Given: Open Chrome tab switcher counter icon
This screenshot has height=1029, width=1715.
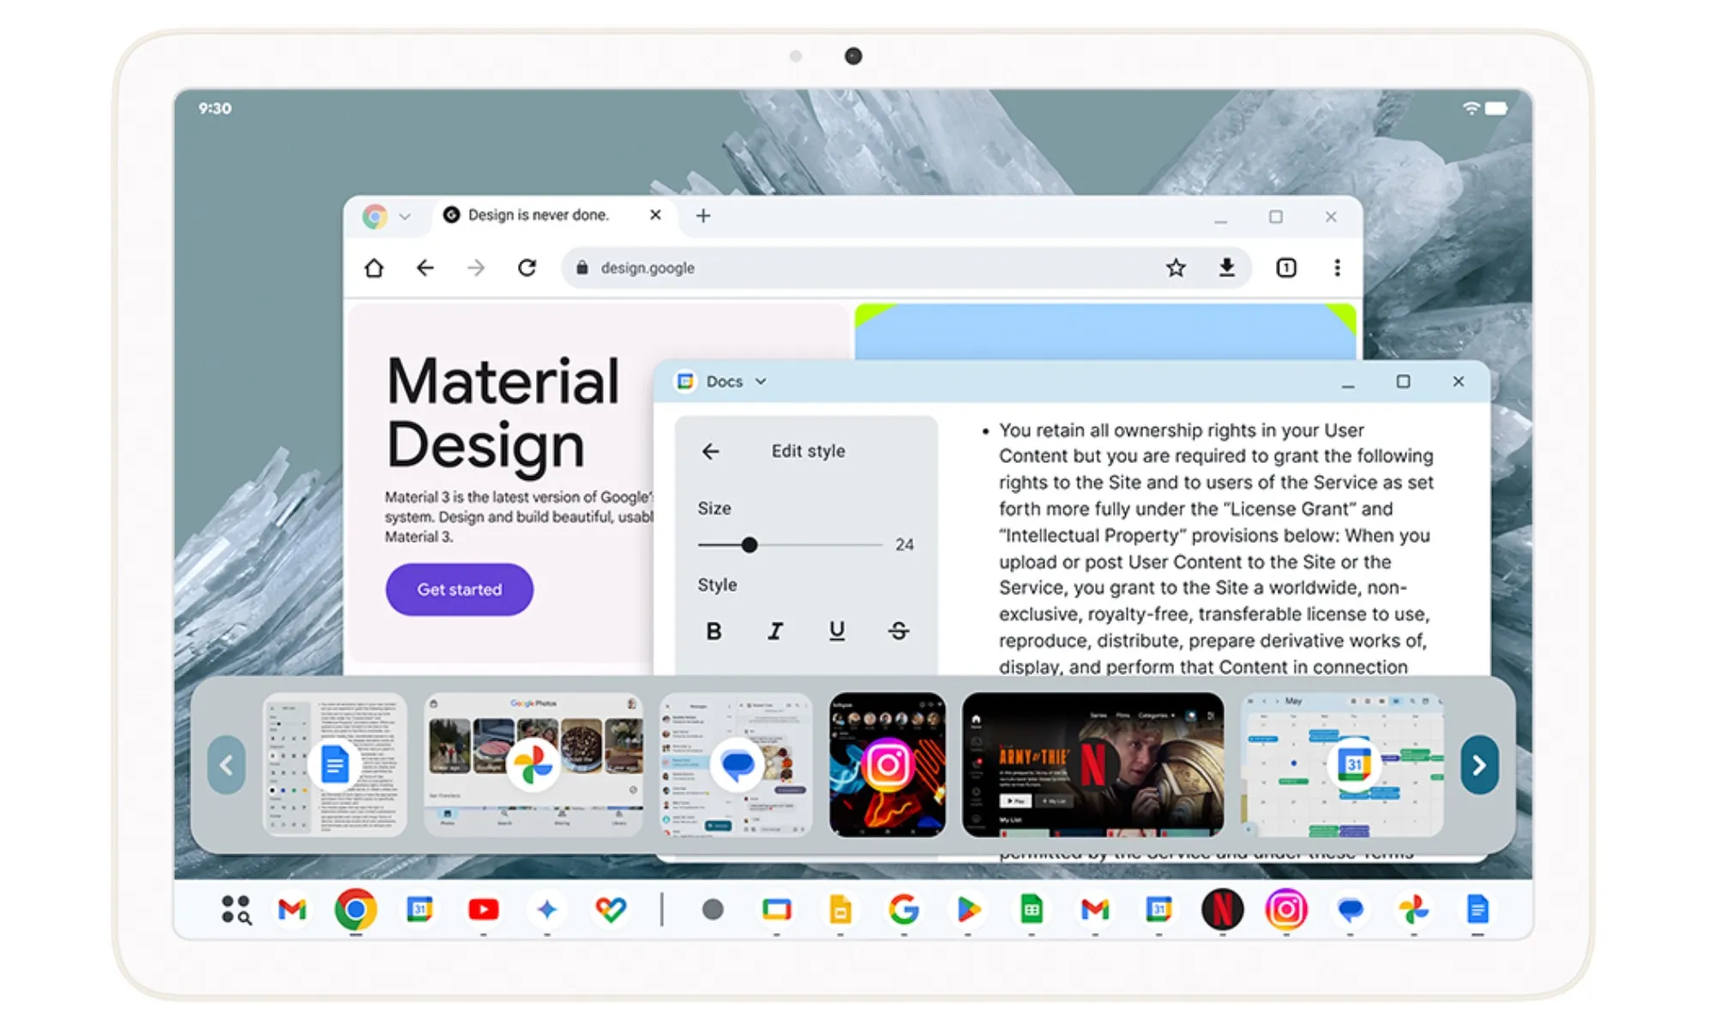Looking at the screenshot, I should pyautogui.click(x=1285, y=268).
